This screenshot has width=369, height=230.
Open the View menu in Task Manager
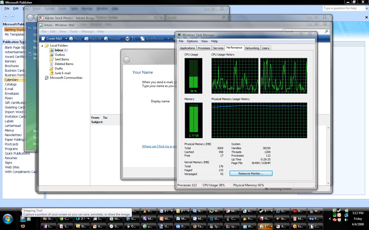[204, 41]
